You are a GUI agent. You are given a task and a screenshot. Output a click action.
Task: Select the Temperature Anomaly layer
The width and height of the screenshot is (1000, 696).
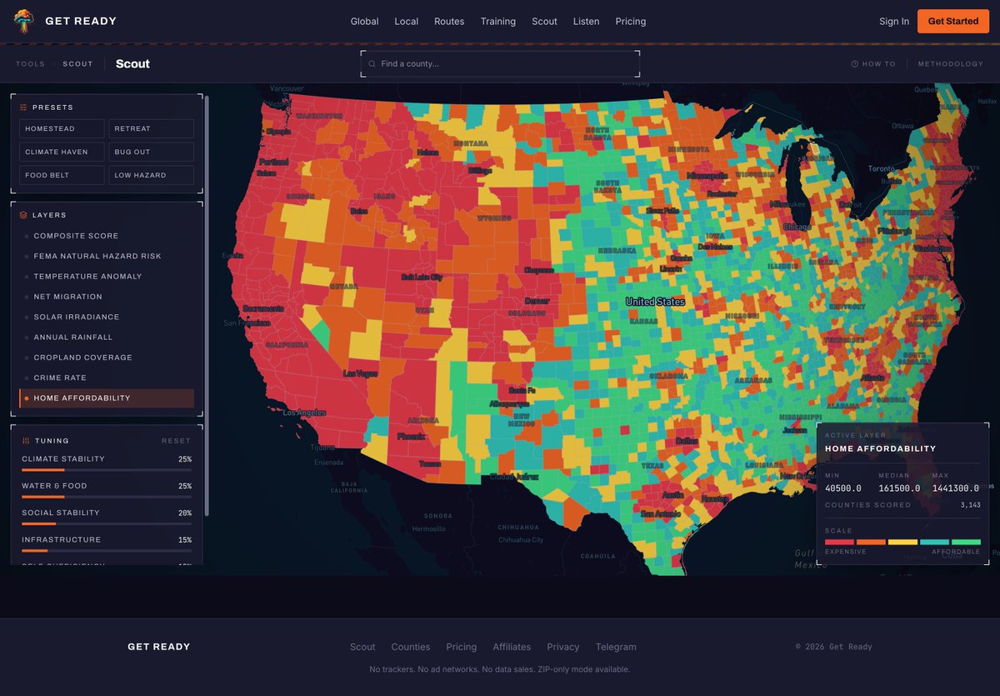pos(107,277)
